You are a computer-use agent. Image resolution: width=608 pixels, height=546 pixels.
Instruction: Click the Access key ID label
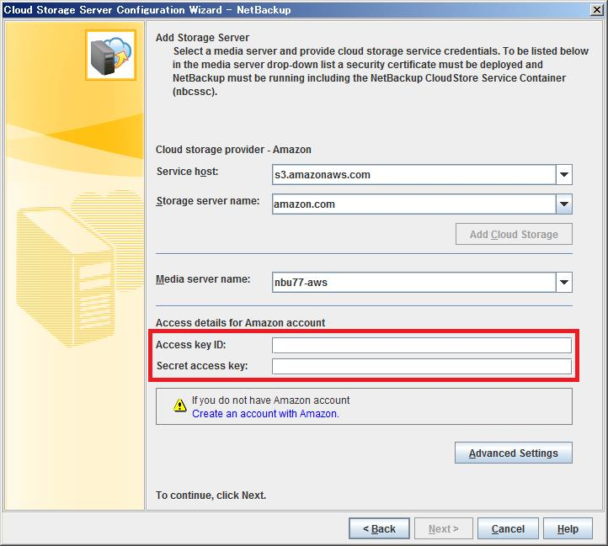[x=191, y=344]
